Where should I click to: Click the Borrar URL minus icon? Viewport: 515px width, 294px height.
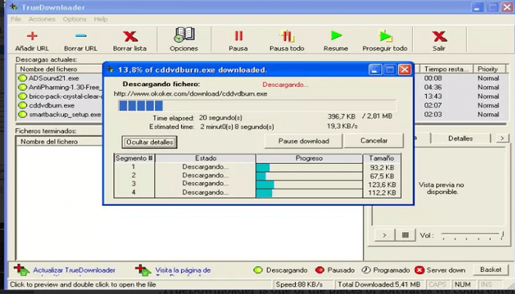[80, 36]
